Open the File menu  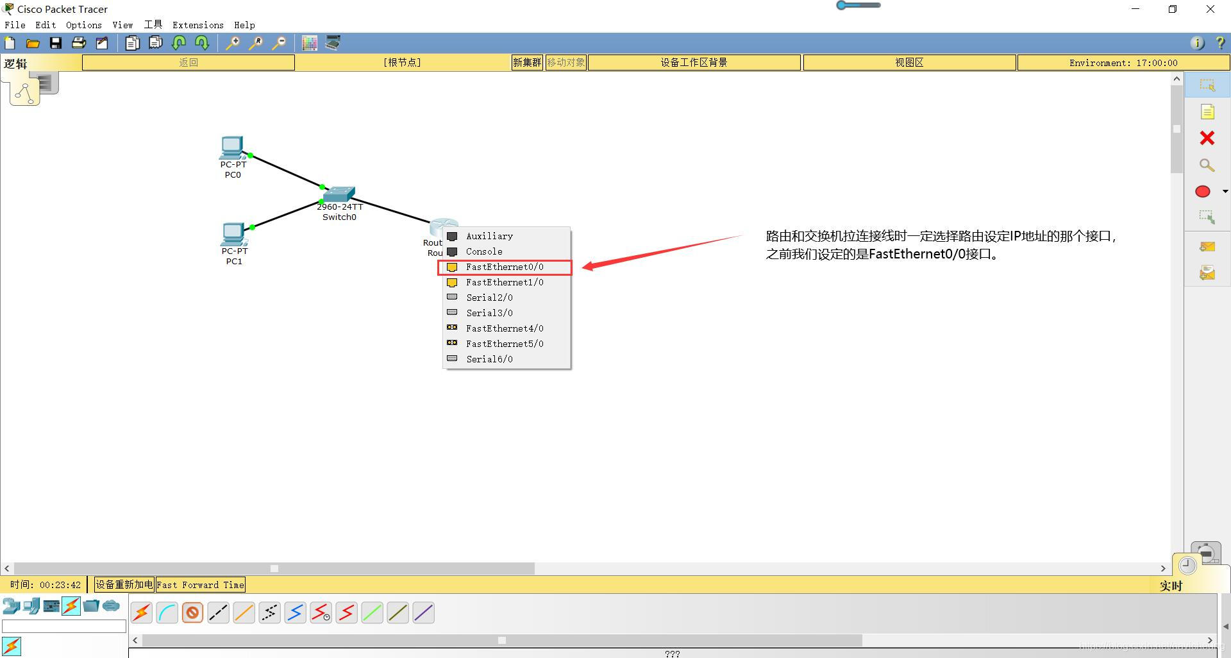coord(15,25)
